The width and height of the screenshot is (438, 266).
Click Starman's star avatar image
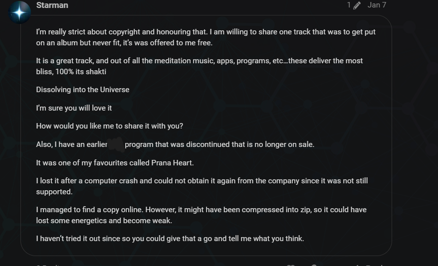coord(19,12)
